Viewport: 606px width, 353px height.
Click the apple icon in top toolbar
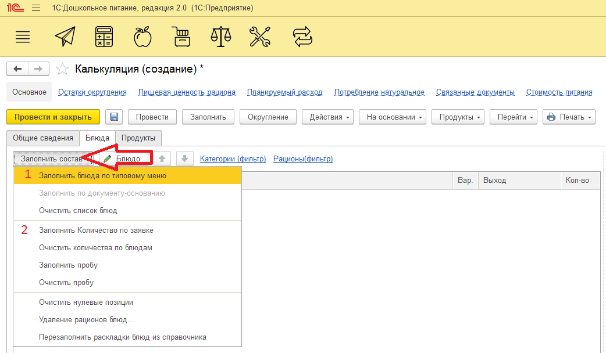[142, 37]
